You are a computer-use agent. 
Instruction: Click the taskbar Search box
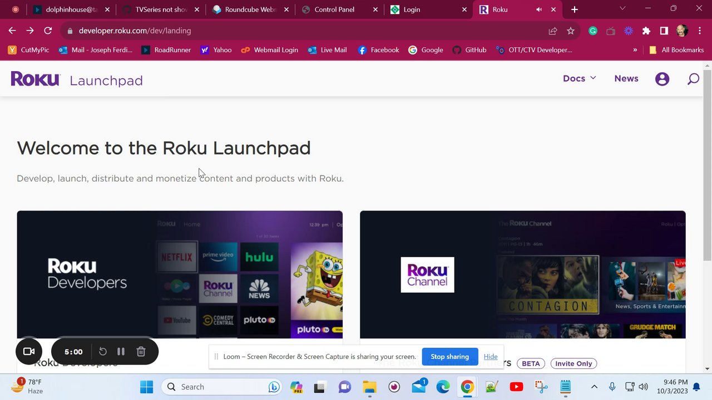222,387
